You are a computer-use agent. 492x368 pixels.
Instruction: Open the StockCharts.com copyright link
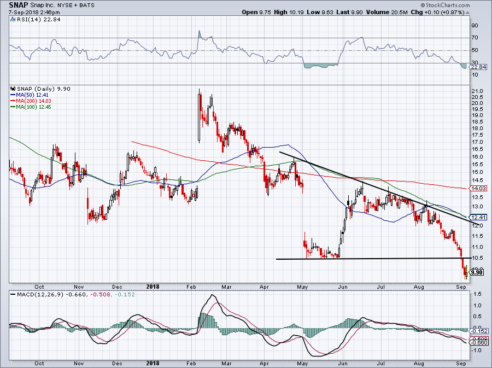pos(445,5)
